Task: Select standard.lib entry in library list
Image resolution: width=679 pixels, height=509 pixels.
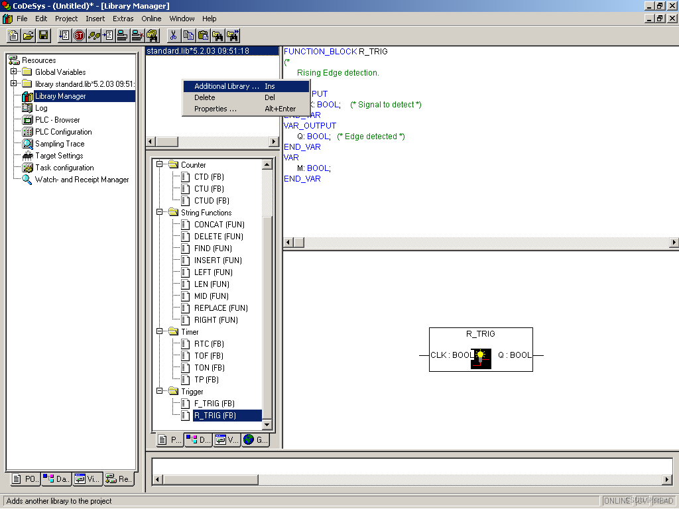Action: [212, 50]
